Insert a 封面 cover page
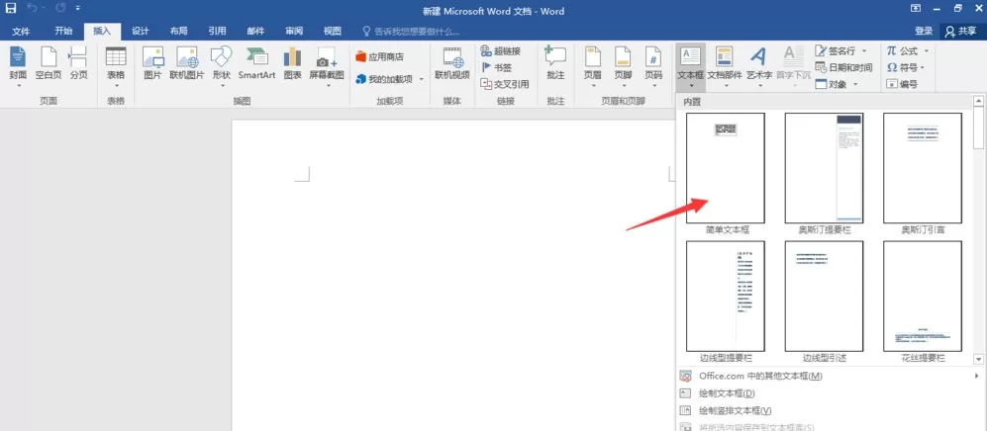 point(18,66)
